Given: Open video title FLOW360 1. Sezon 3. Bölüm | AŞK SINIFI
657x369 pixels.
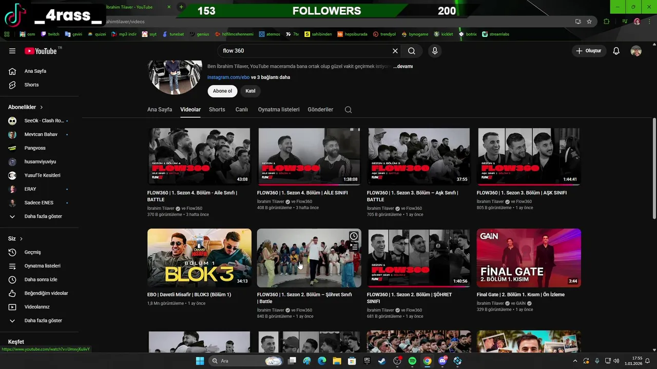Looking at the screenshot, I should click(x=521, y=193).
